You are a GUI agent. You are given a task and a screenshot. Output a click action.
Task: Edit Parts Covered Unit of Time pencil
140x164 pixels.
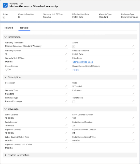point(133,140)
